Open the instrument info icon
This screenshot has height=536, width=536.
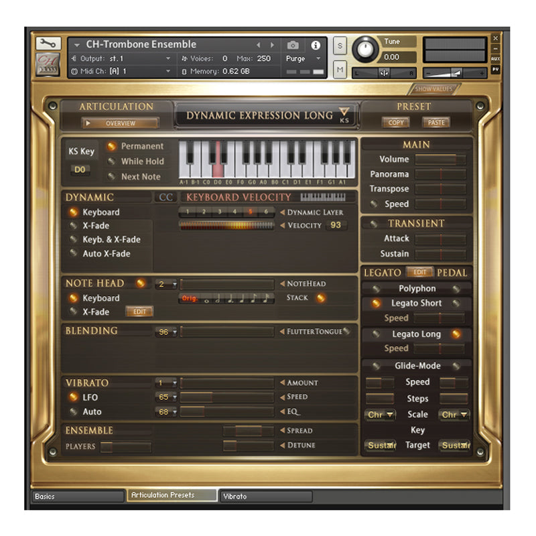[316, 45]
